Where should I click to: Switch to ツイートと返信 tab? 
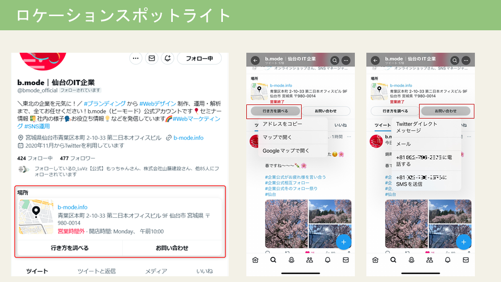click(97, 271)
